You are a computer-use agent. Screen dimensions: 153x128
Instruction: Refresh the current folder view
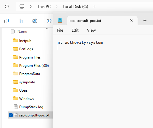pos(7,7)
